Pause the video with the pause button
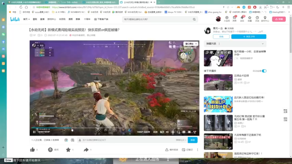The height and width of the screenshot is (164, 292). pos(34,132)
